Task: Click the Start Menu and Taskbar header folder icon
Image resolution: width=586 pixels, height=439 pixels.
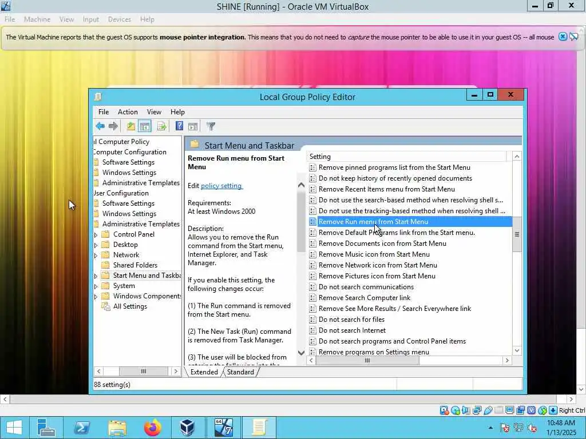Action: 195,145
